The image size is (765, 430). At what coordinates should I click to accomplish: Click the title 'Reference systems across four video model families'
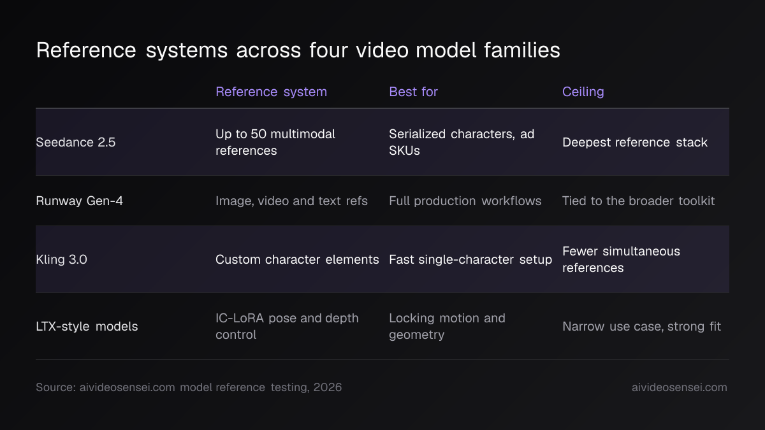298,50
